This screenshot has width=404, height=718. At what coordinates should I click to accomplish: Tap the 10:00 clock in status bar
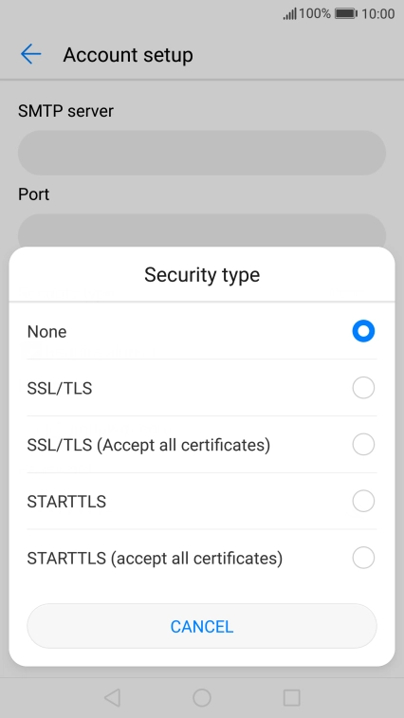click(x=377, y=13)
